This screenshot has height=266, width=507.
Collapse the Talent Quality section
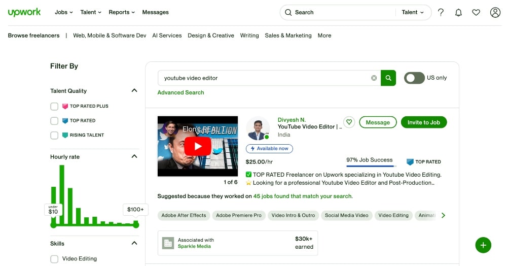134,90
